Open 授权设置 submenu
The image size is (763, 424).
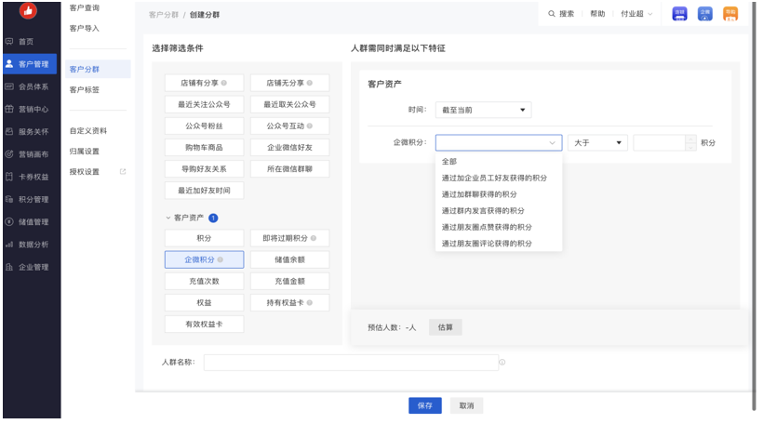84,172
